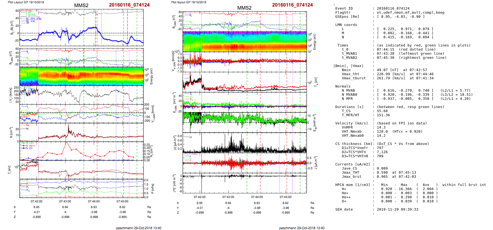Click the D2=TCS*VHTn thickness value
This screenshot has width=493, height=230.
[x=382, y=152]
